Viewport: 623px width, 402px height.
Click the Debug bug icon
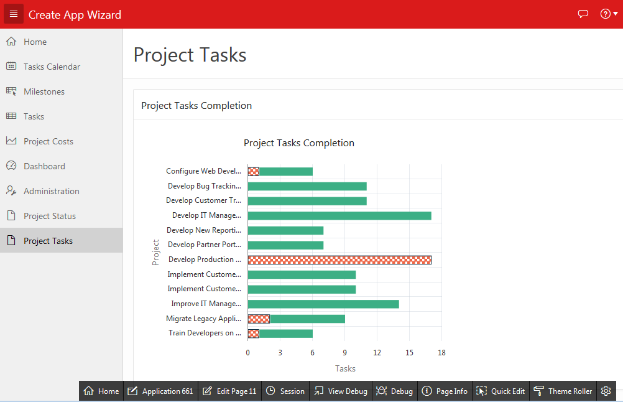pos(381,391)
